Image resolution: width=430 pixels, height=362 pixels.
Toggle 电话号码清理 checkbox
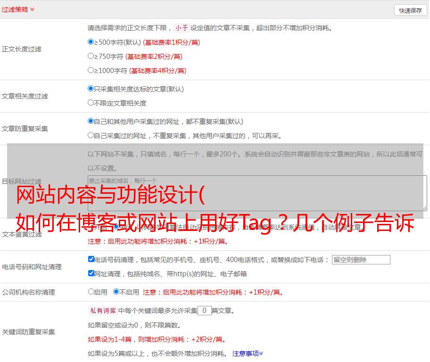tap(91, 259)
